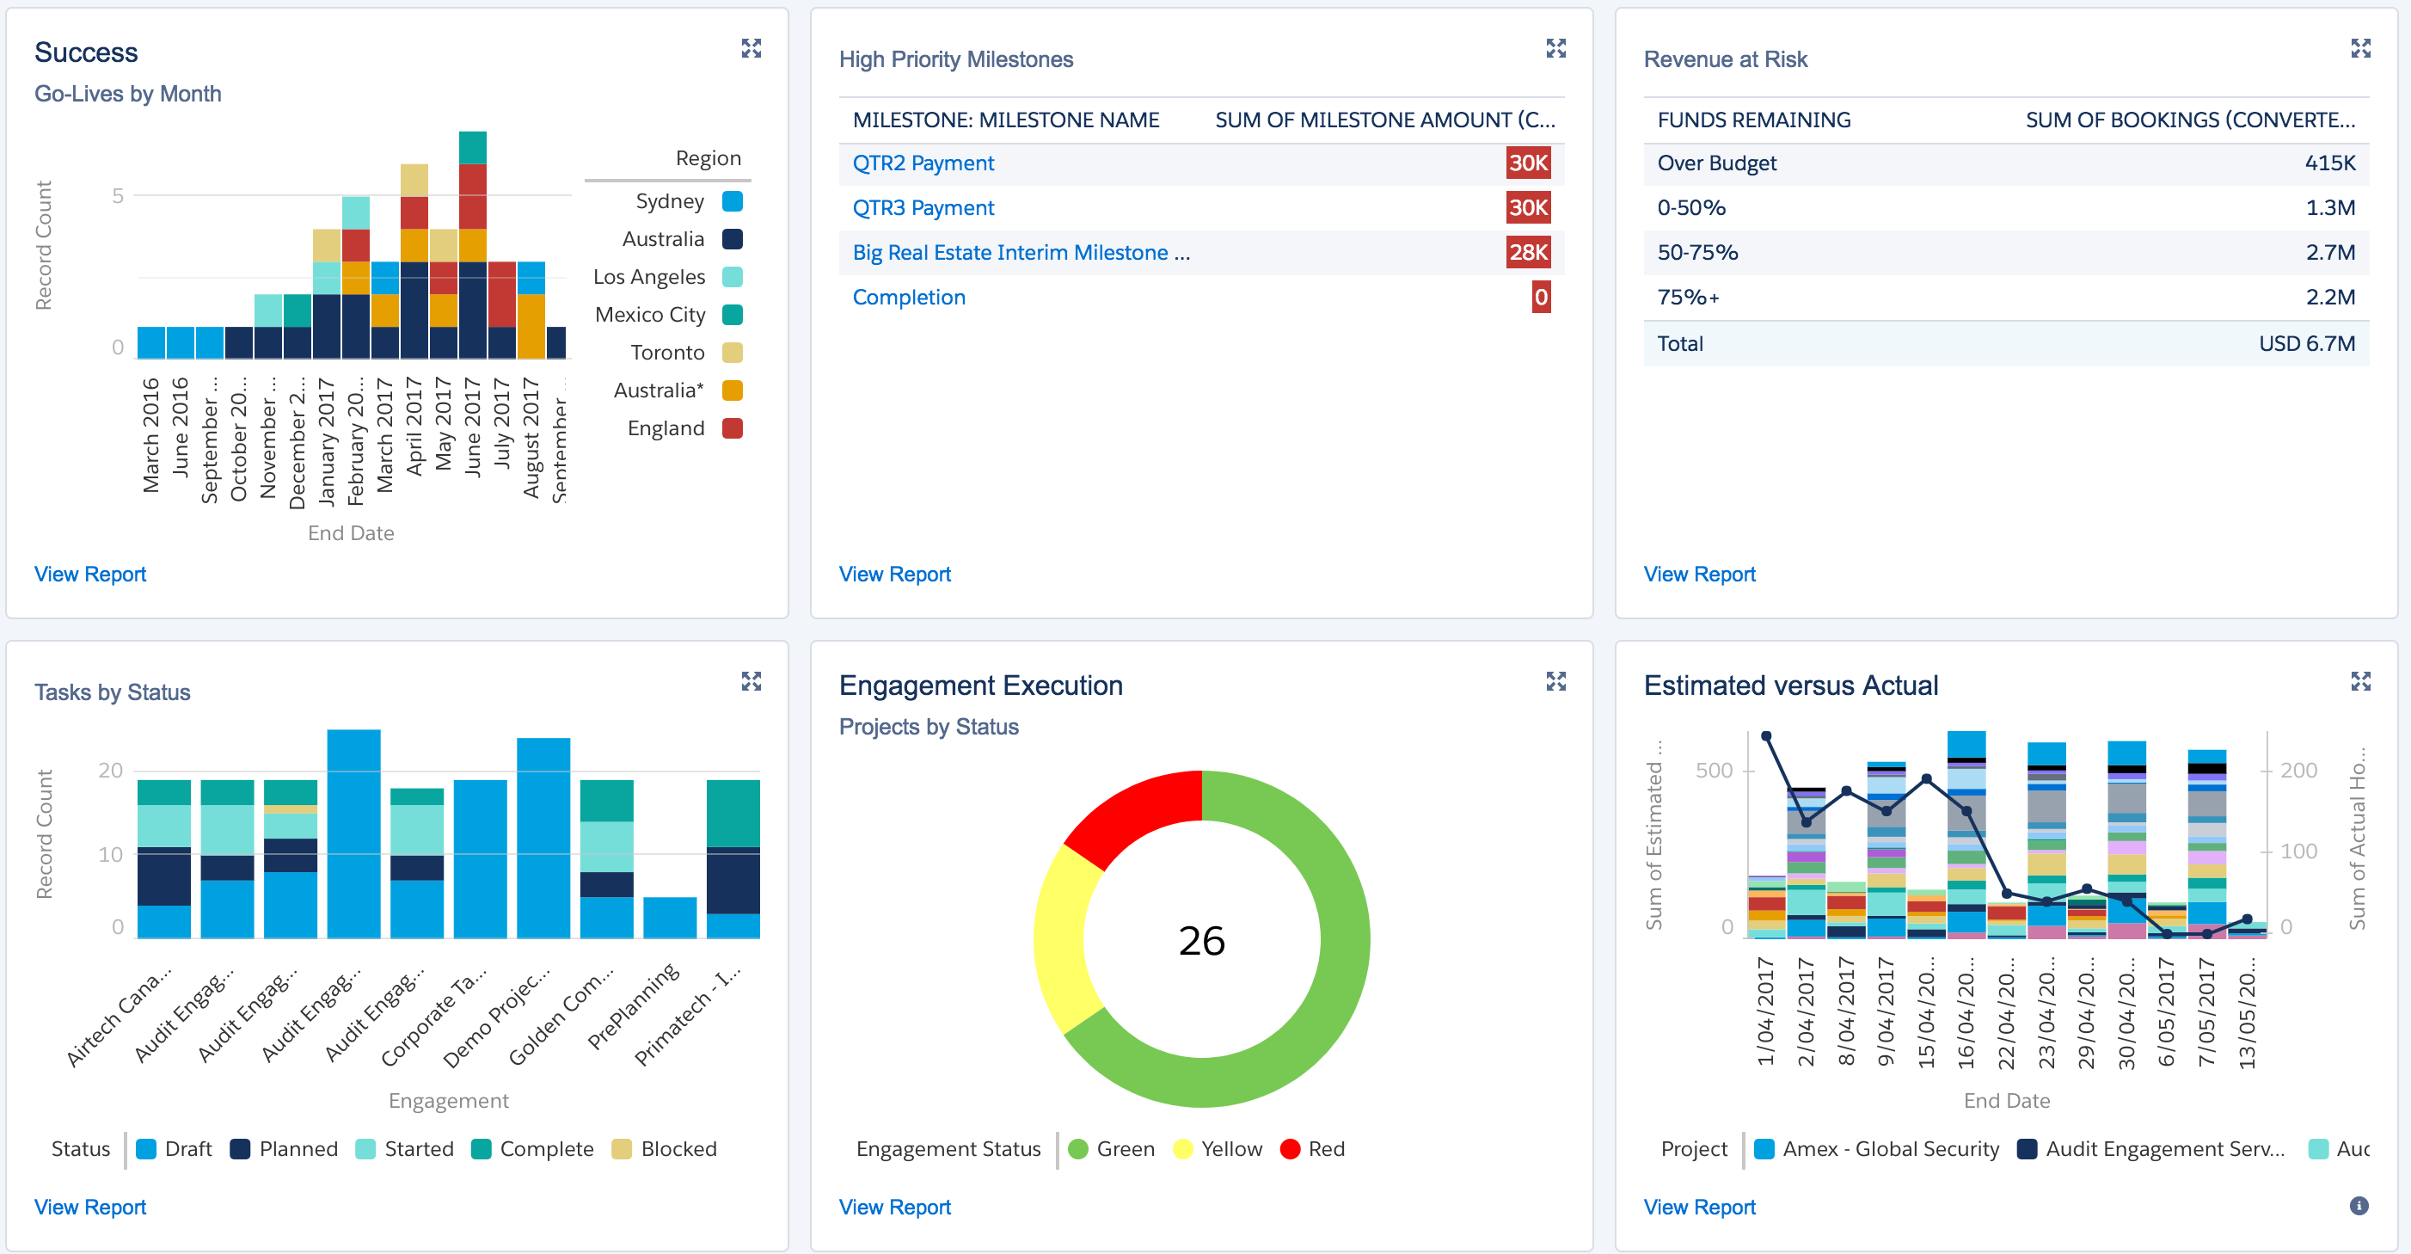Click the Funds Remaining column header

(x=1753, y=120)
